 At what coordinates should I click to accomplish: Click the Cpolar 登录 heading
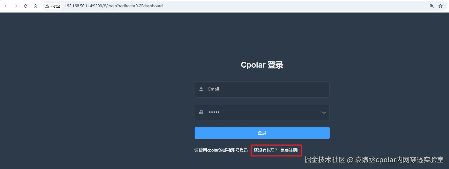click(262, 65)
